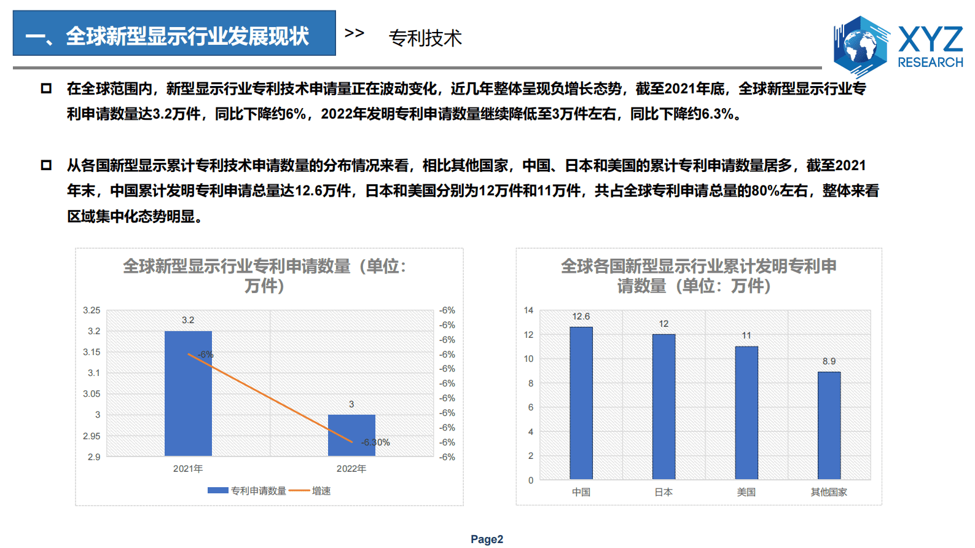Click the 3.2 data label

point(188,320)
